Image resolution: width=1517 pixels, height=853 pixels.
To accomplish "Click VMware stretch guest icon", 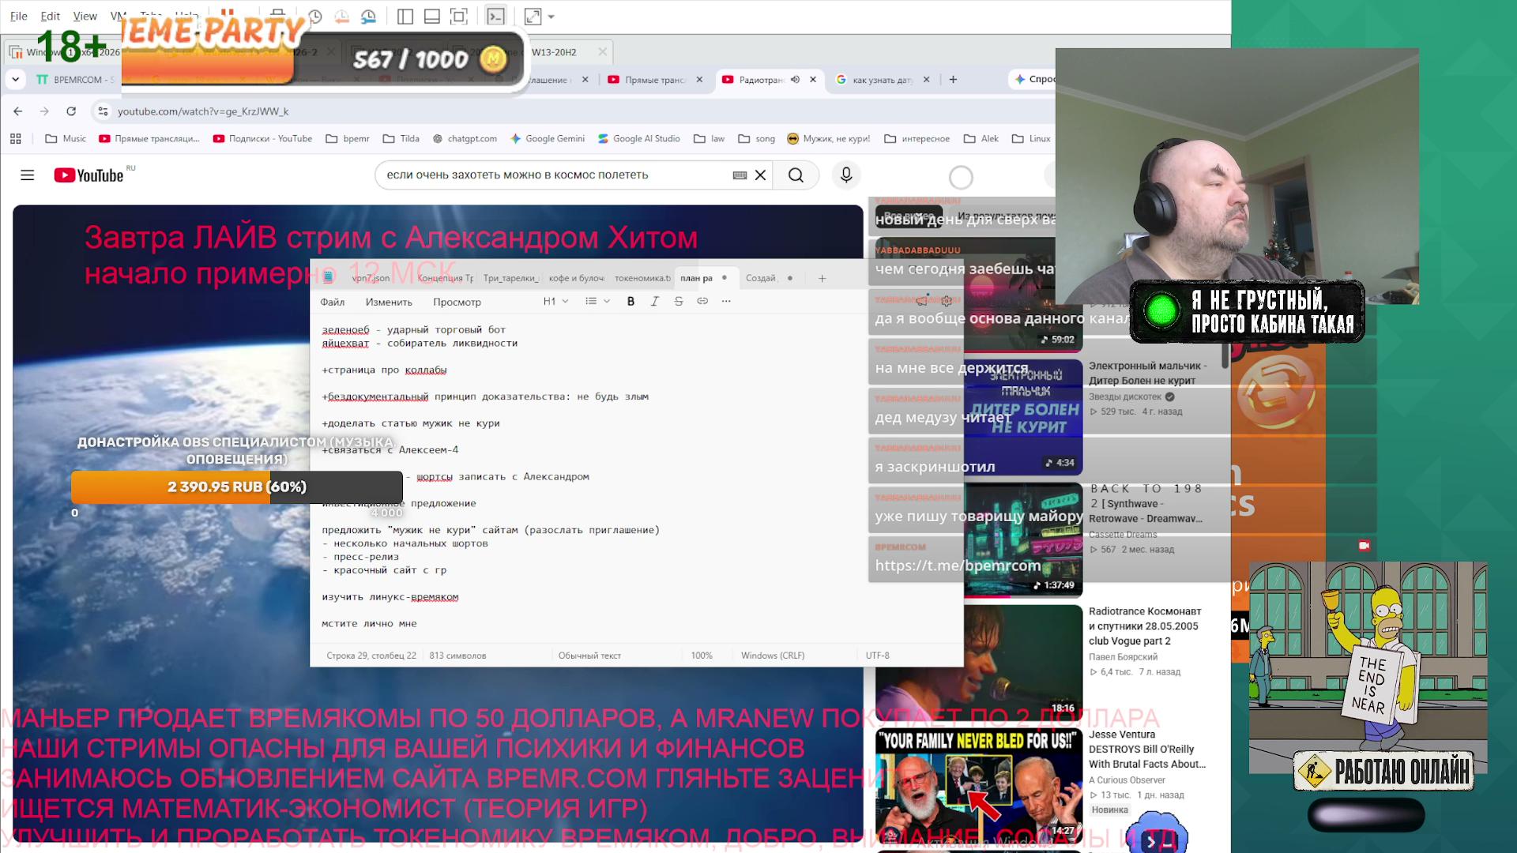I will coord(533,17).
